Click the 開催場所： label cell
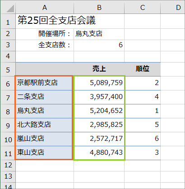Image resolution: width=185 pixels, height=189 pixels. [x=45, y=34]
